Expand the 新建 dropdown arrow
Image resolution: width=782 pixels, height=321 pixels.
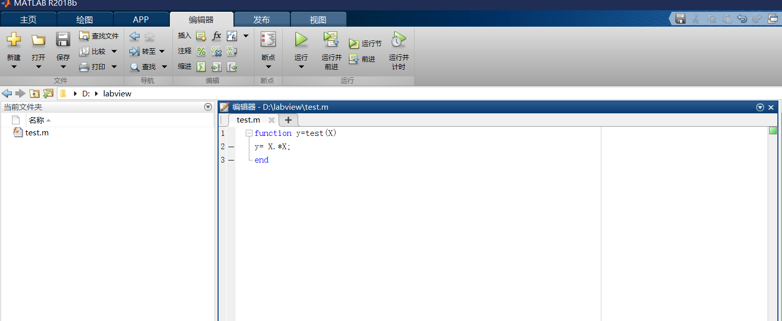pos(14,67)
